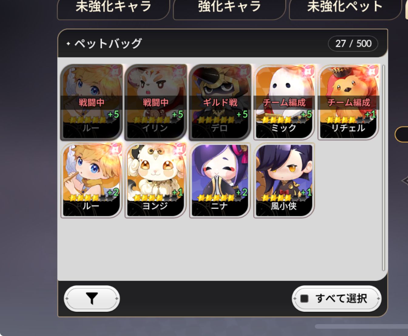This screenshot has width=408, height=336.
Task: Click the horizontal scrollbar at bottom
Action: coord(362,327)
